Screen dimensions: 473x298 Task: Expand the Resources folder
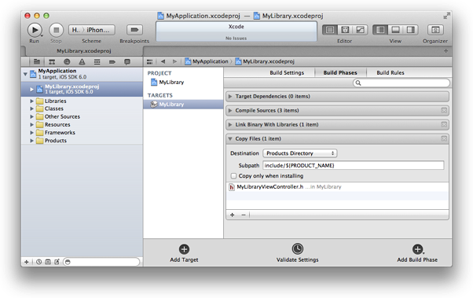coord(31,124)
